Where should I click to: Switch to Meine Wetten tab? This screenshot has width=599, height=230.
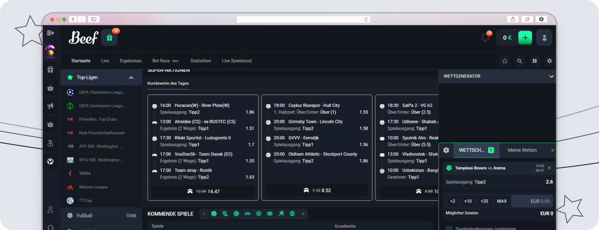tap(522, 150)
